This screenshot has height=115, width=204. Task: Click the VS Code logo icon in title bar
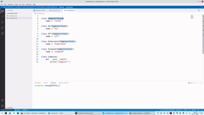click(x=1, y=1)
